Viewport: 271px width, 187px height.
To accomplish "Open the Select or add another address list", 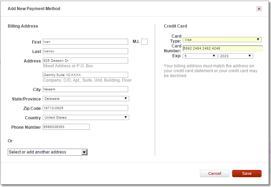I will click(x=48, y=152).
